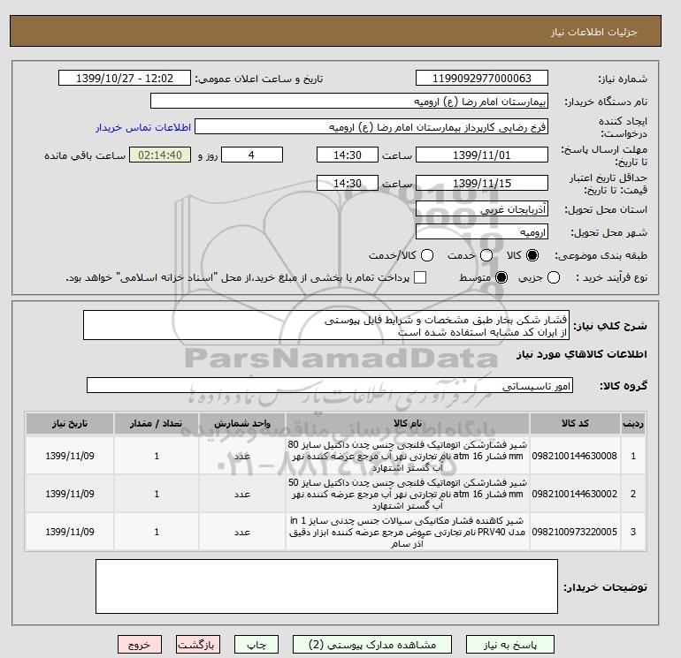This screenshot has width=681, height=658.
Task: Click مشاهده مدارک پیوستی (2) button
Action: point(372,645)
